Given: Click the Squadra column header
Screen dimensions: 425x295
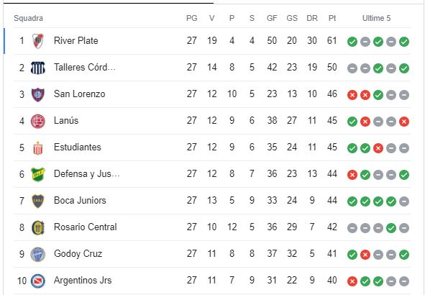Looking at the screenshot, I should point(28,18).
